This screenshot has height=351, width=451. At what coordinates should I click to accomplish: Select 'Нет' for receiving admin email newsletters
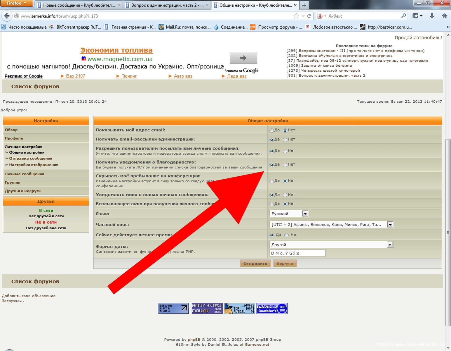click(x=285, y=140)
